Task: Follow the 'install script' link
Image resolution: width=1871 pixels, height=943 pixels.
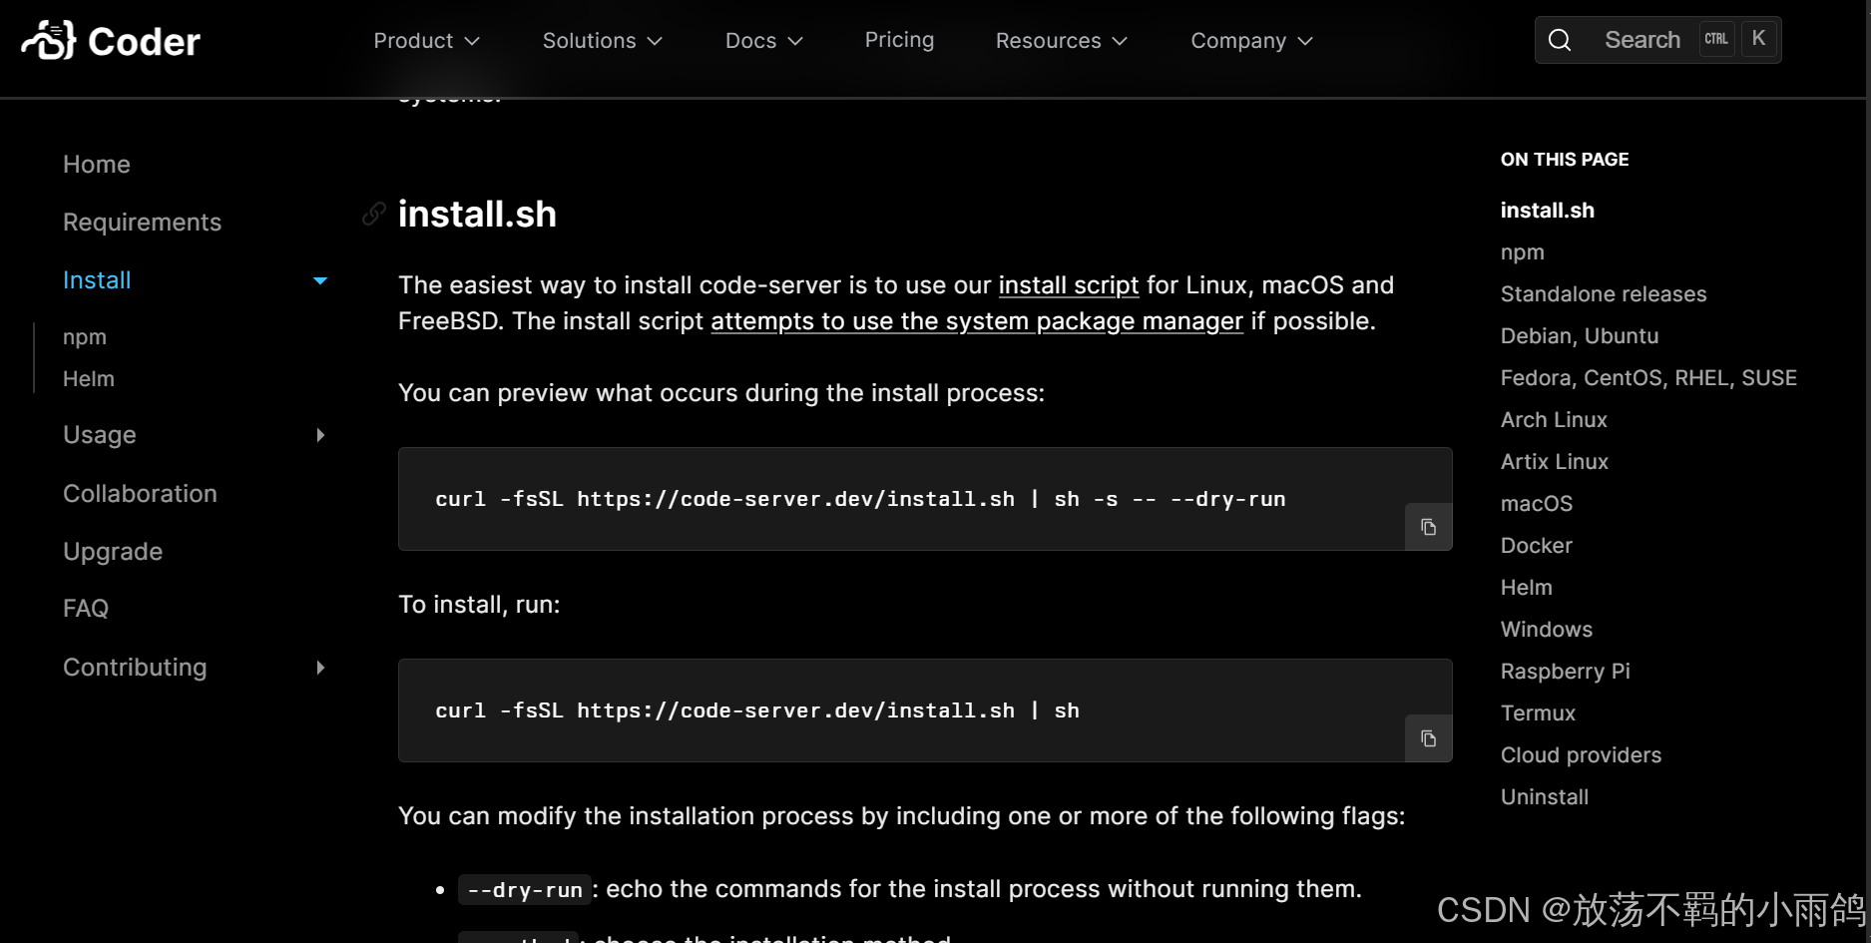Action: [x=1069, y=285]
